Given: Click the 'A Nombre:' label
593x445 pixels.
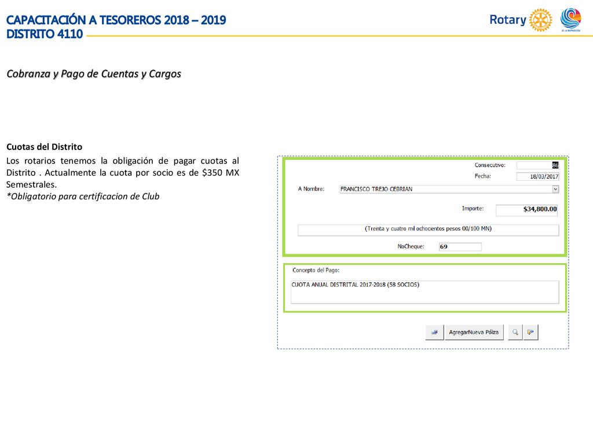Looking at the screenshot, I should coord(311,189).
